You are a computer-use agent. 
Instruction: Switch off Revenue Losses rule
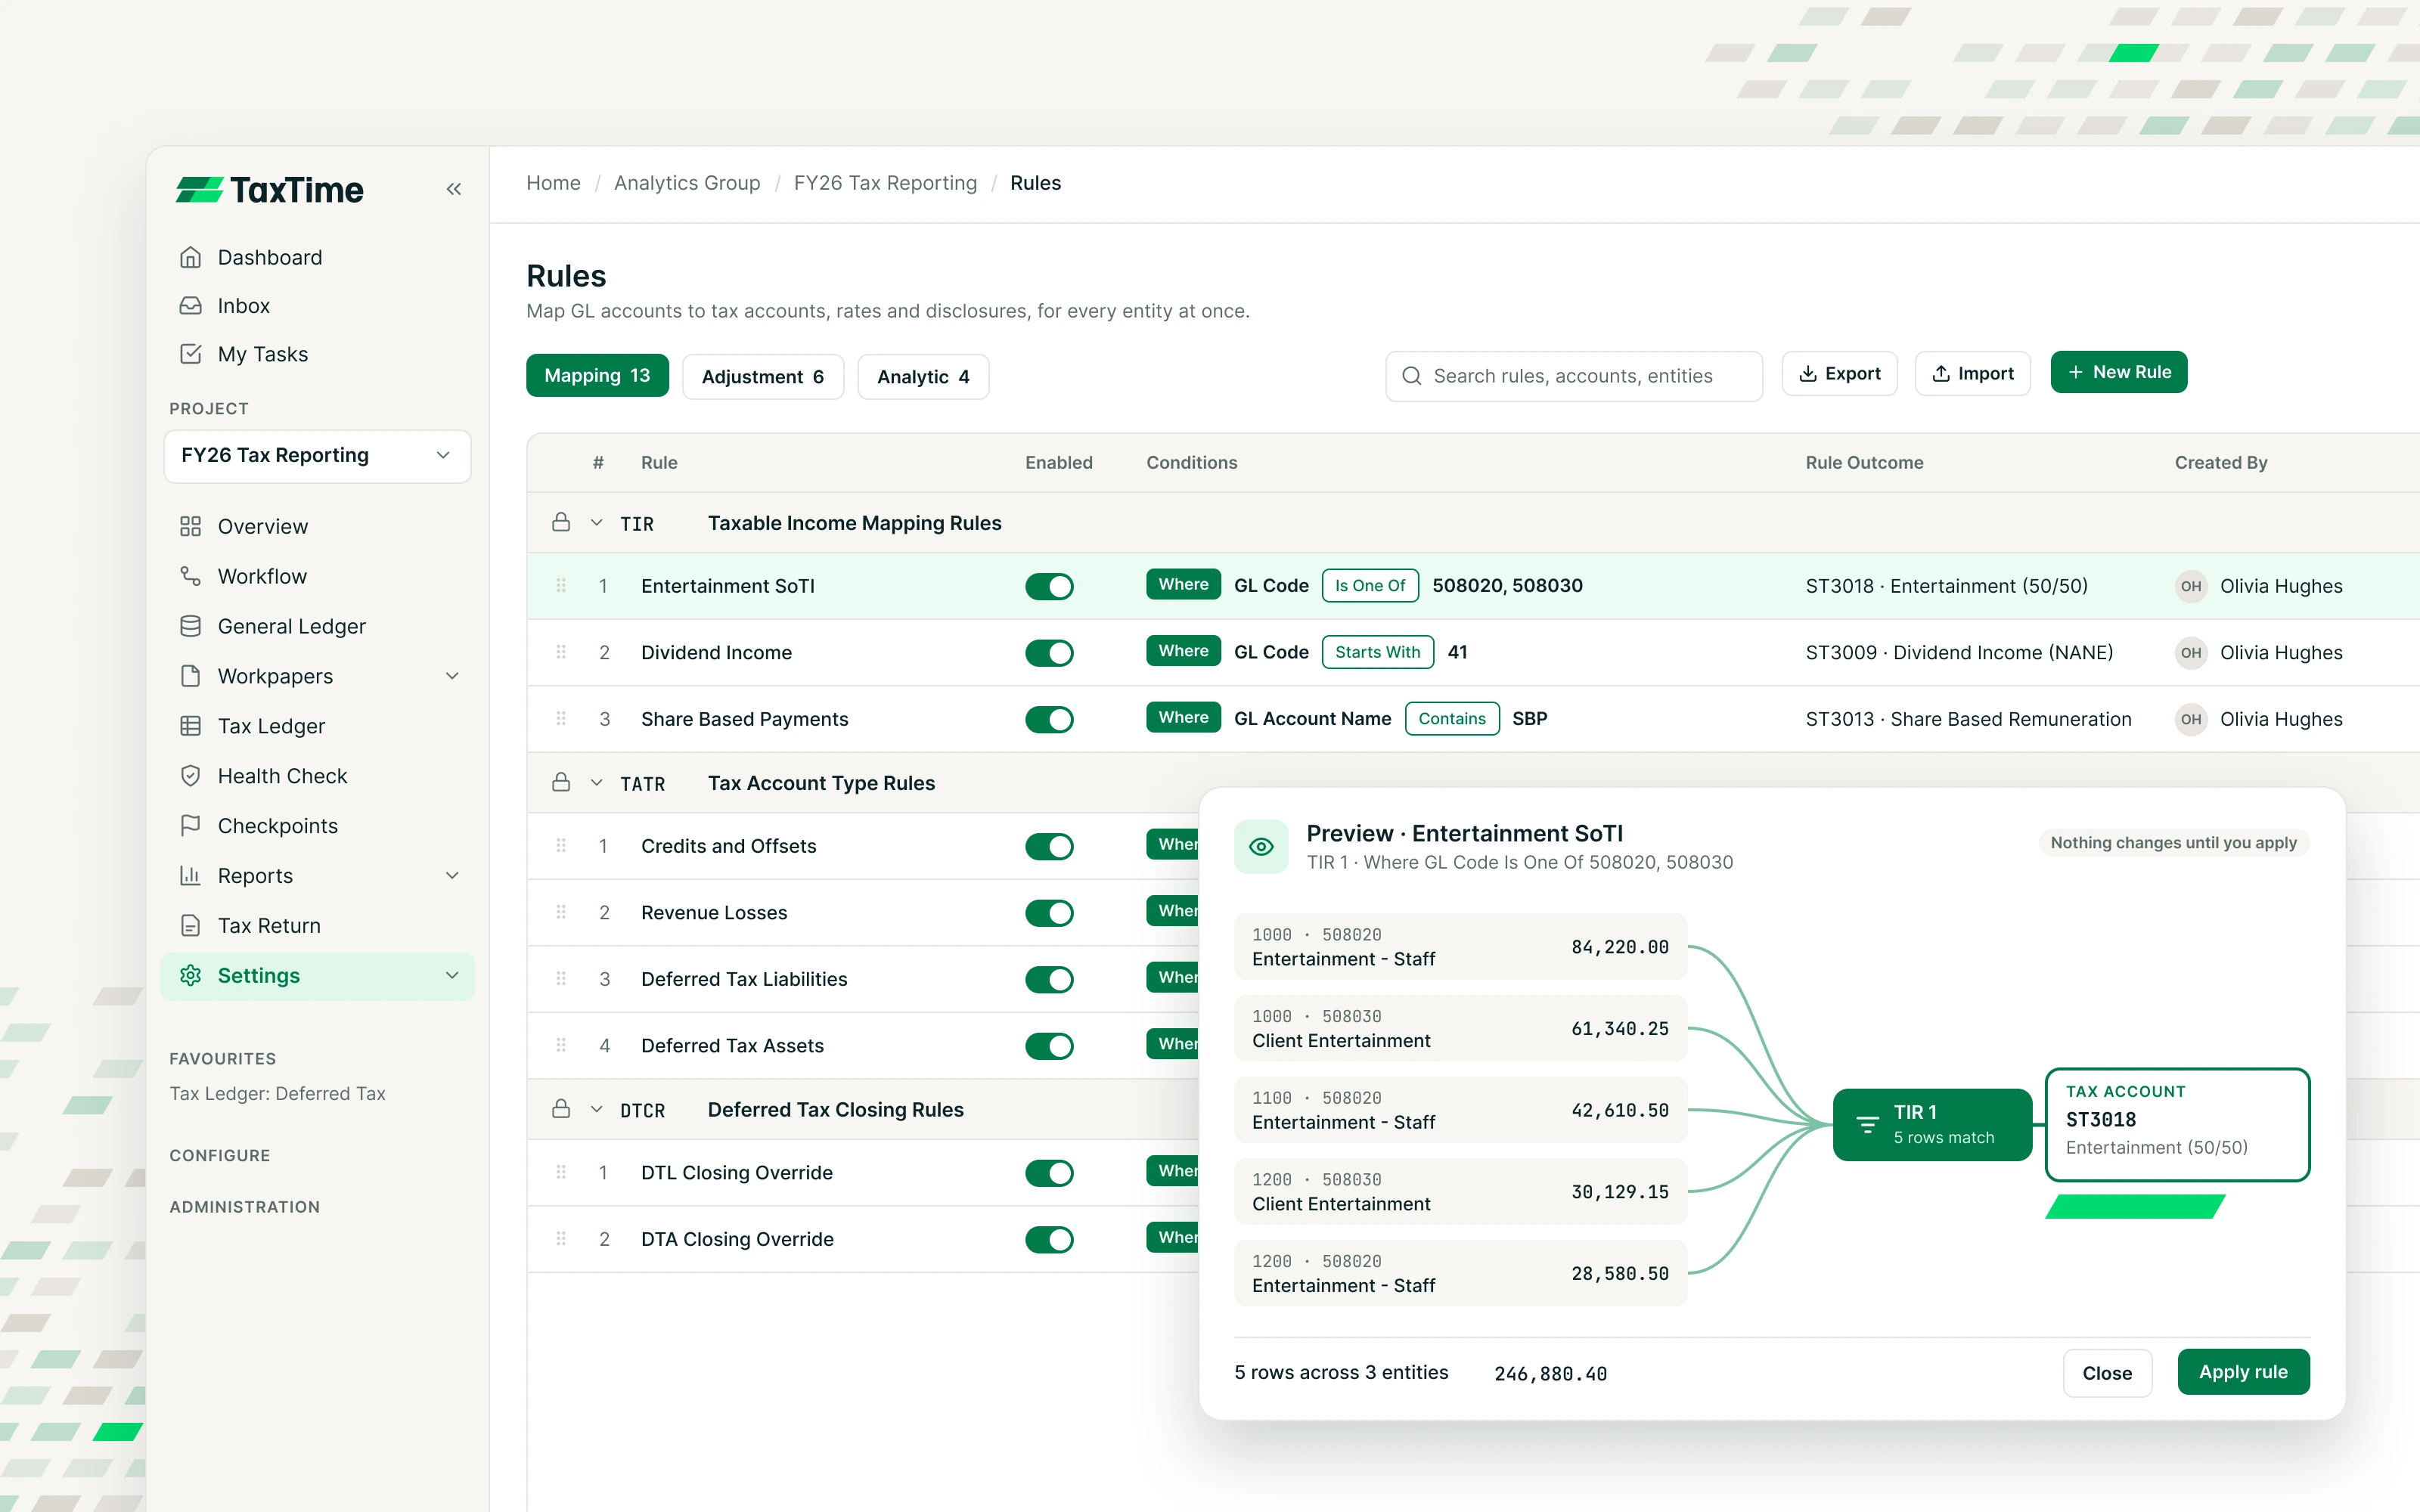coord(1049,913)
